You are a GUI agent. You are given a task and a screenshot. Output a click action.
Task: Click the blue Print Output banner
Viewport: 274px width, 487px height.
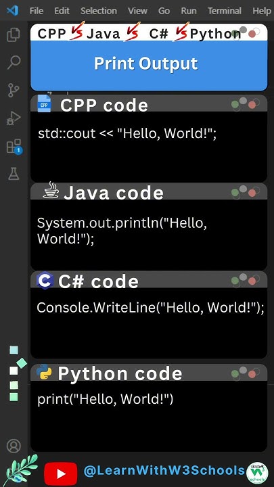(149, 66)
